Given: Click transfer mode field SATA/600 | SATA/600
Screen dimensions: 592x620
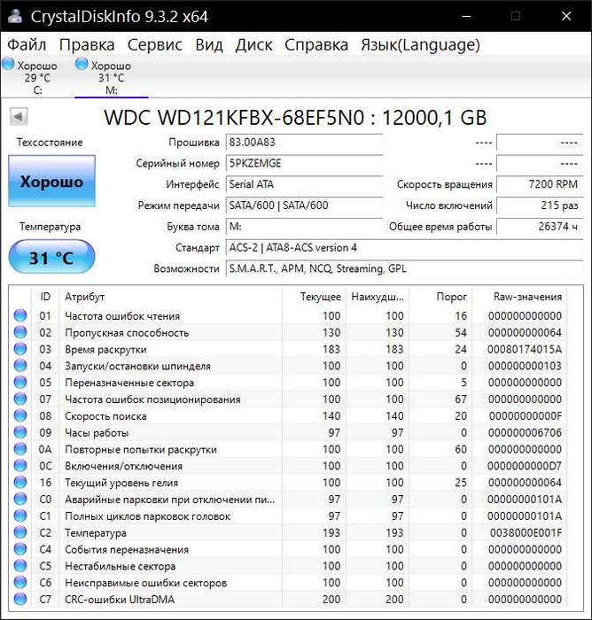Looking at the screenshot, I should pos(304,205).
